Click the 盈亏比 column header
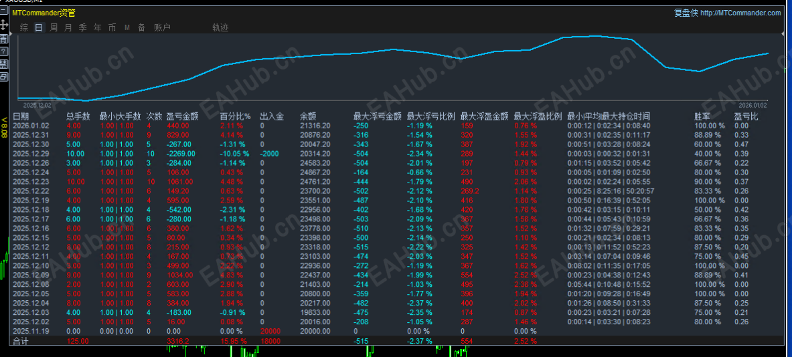Screen dimensions: 792x357 point(746,116)
